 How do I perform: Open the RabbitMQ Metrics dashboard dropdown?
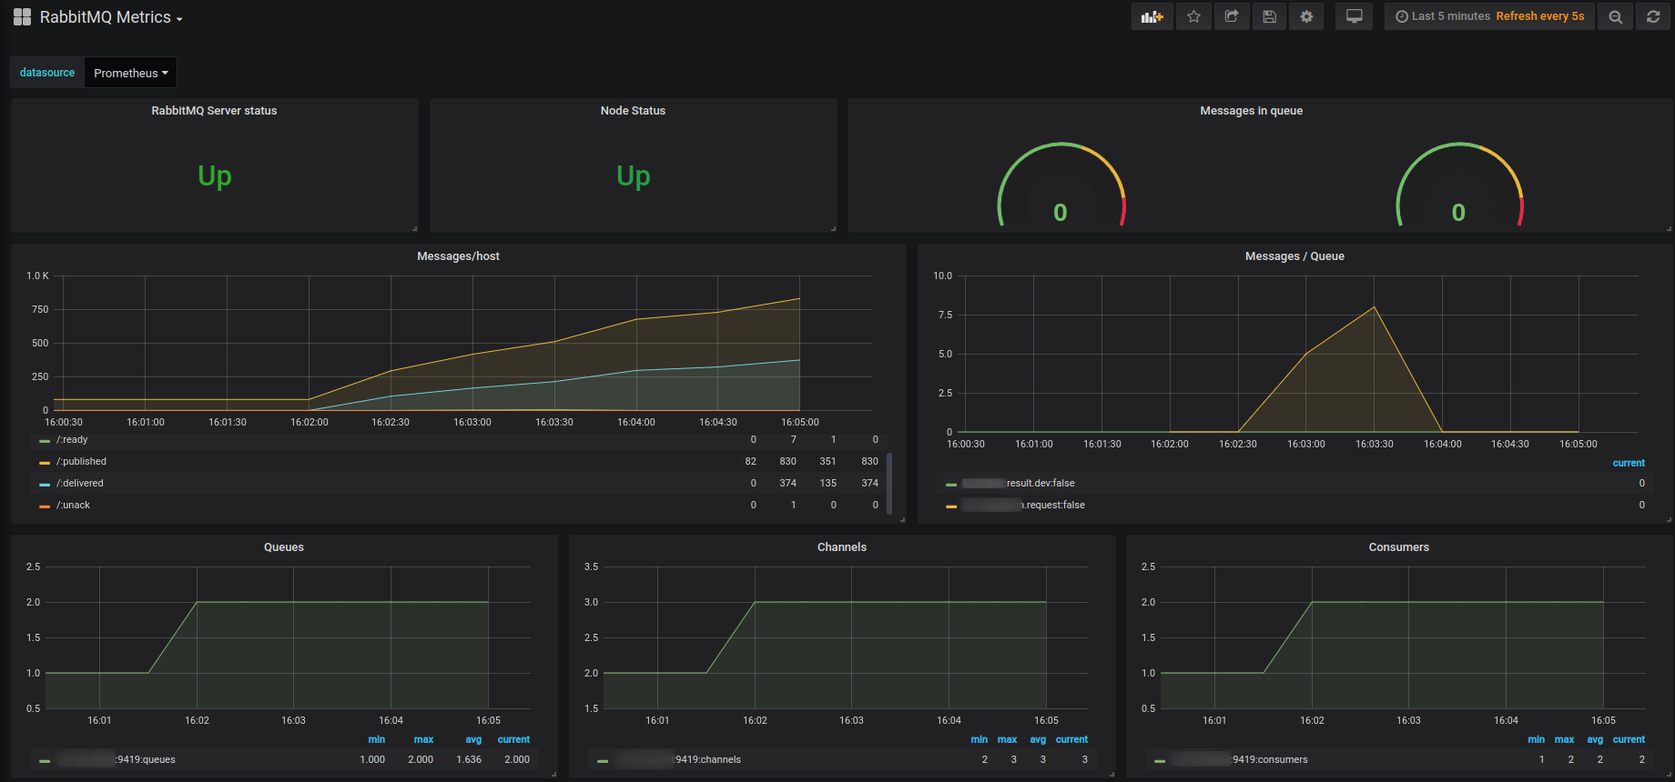point(110,17)
